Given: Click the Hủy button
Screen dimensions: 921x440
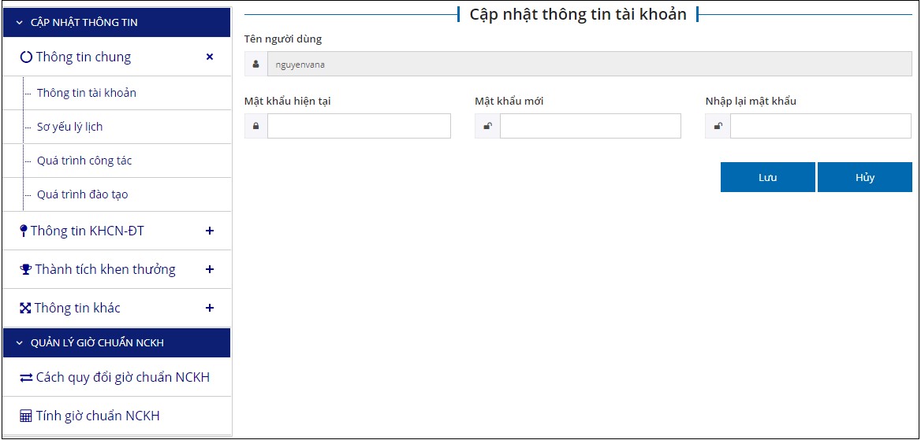Looking at the screenshot, I should pos(864,177).
